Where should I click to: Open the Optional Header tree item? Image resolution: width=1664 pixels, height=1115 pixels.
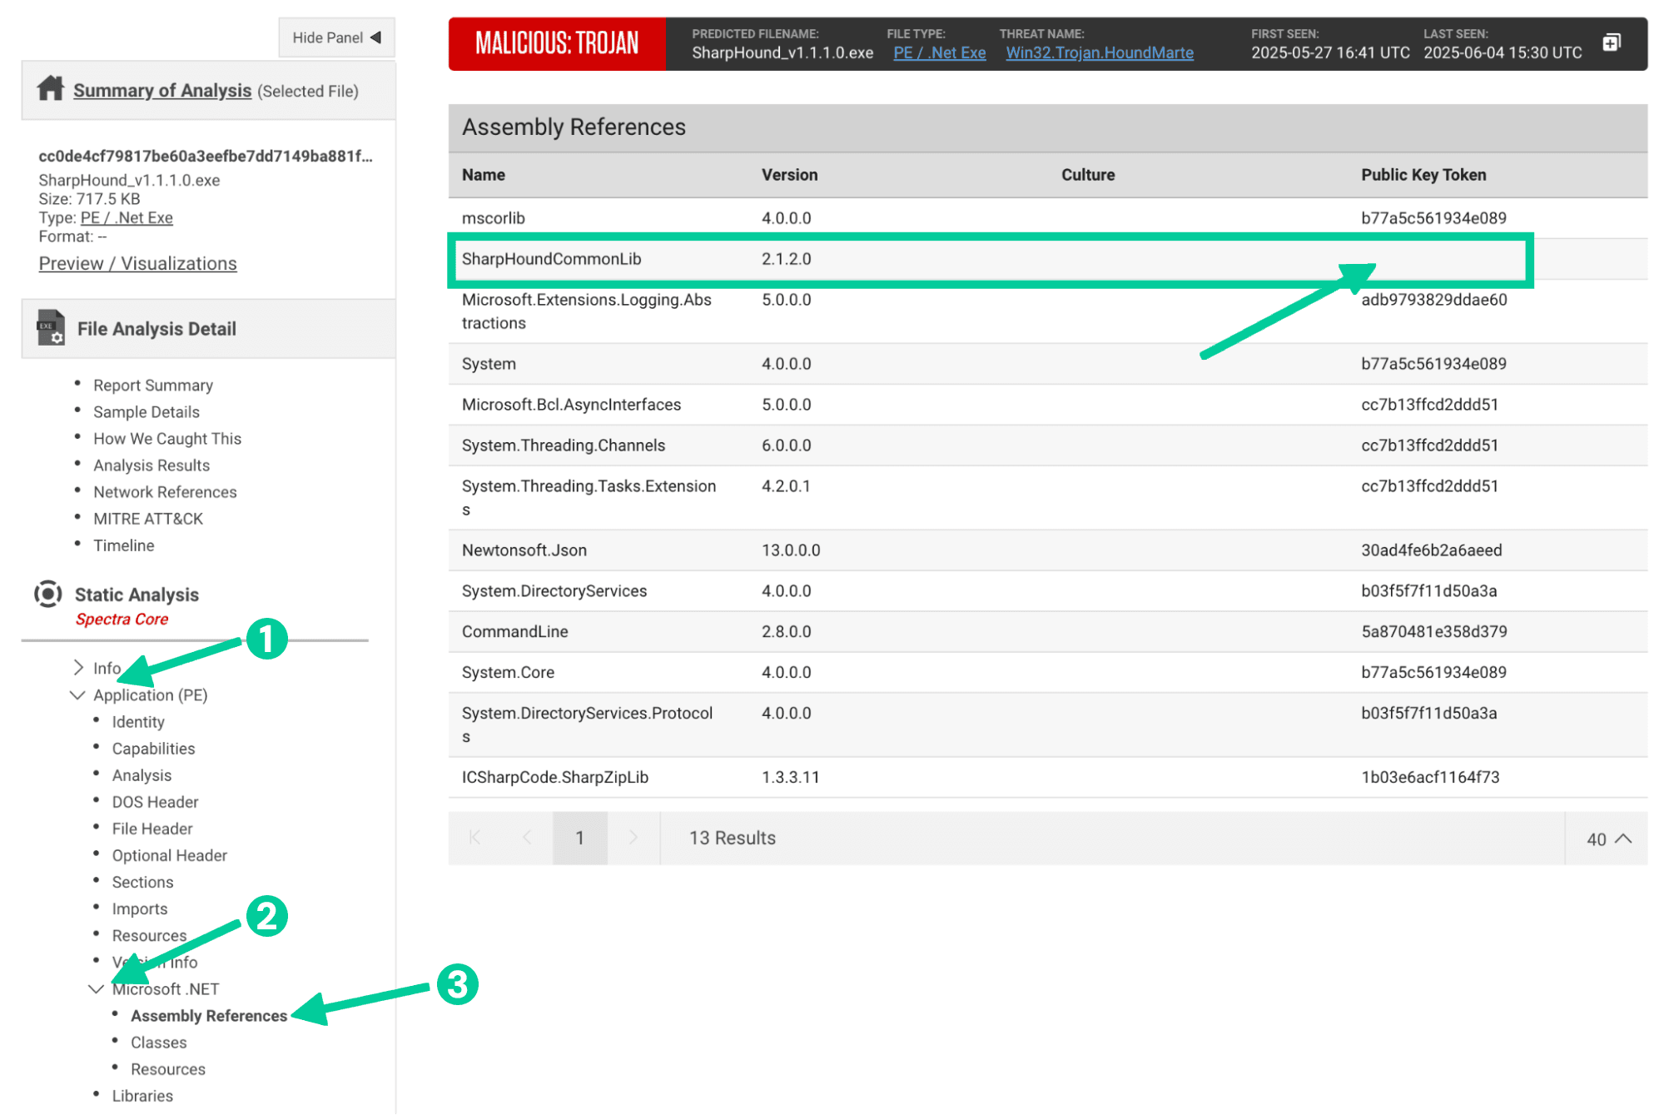[169, 855]
